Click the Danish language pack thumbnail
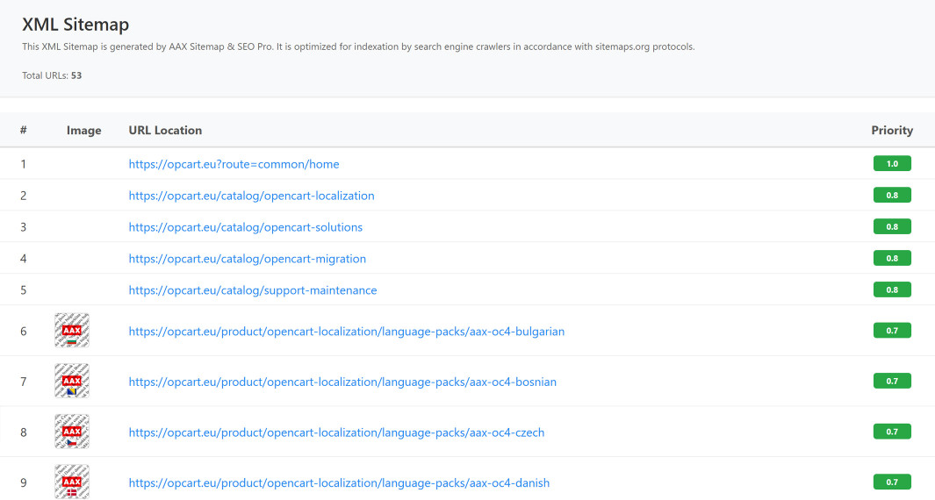Screen dimensions: 935x500 pos(72,482)
